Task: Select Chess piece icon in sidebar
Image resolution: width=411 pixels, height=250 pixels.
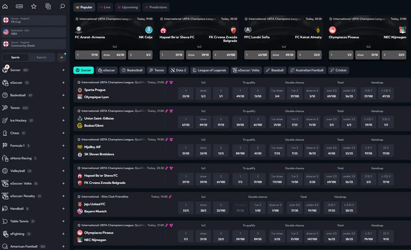Action: pos(5,133)
